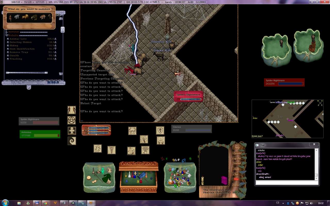This screenshot has height=206, width=330.
Task: Click the two human figures icon
Action: pyautogui.click(x=71, y=110)
